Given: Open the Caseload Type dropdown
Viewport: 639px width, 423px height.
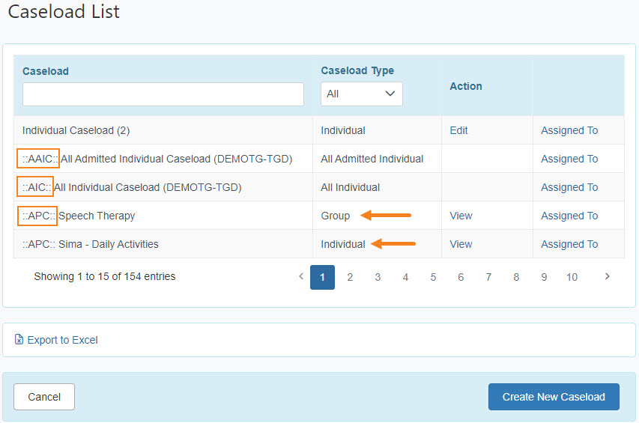Looking at the screenshot, I should [x=362, y=94].
